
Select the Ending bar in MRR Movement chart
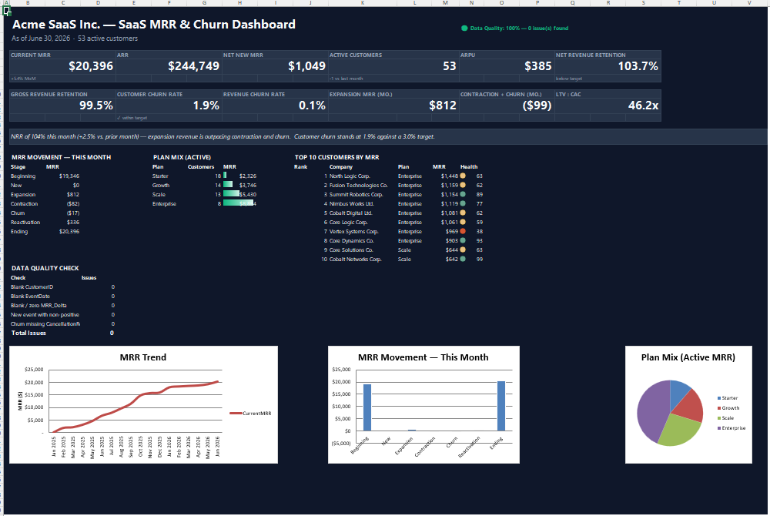pos(501,406)
